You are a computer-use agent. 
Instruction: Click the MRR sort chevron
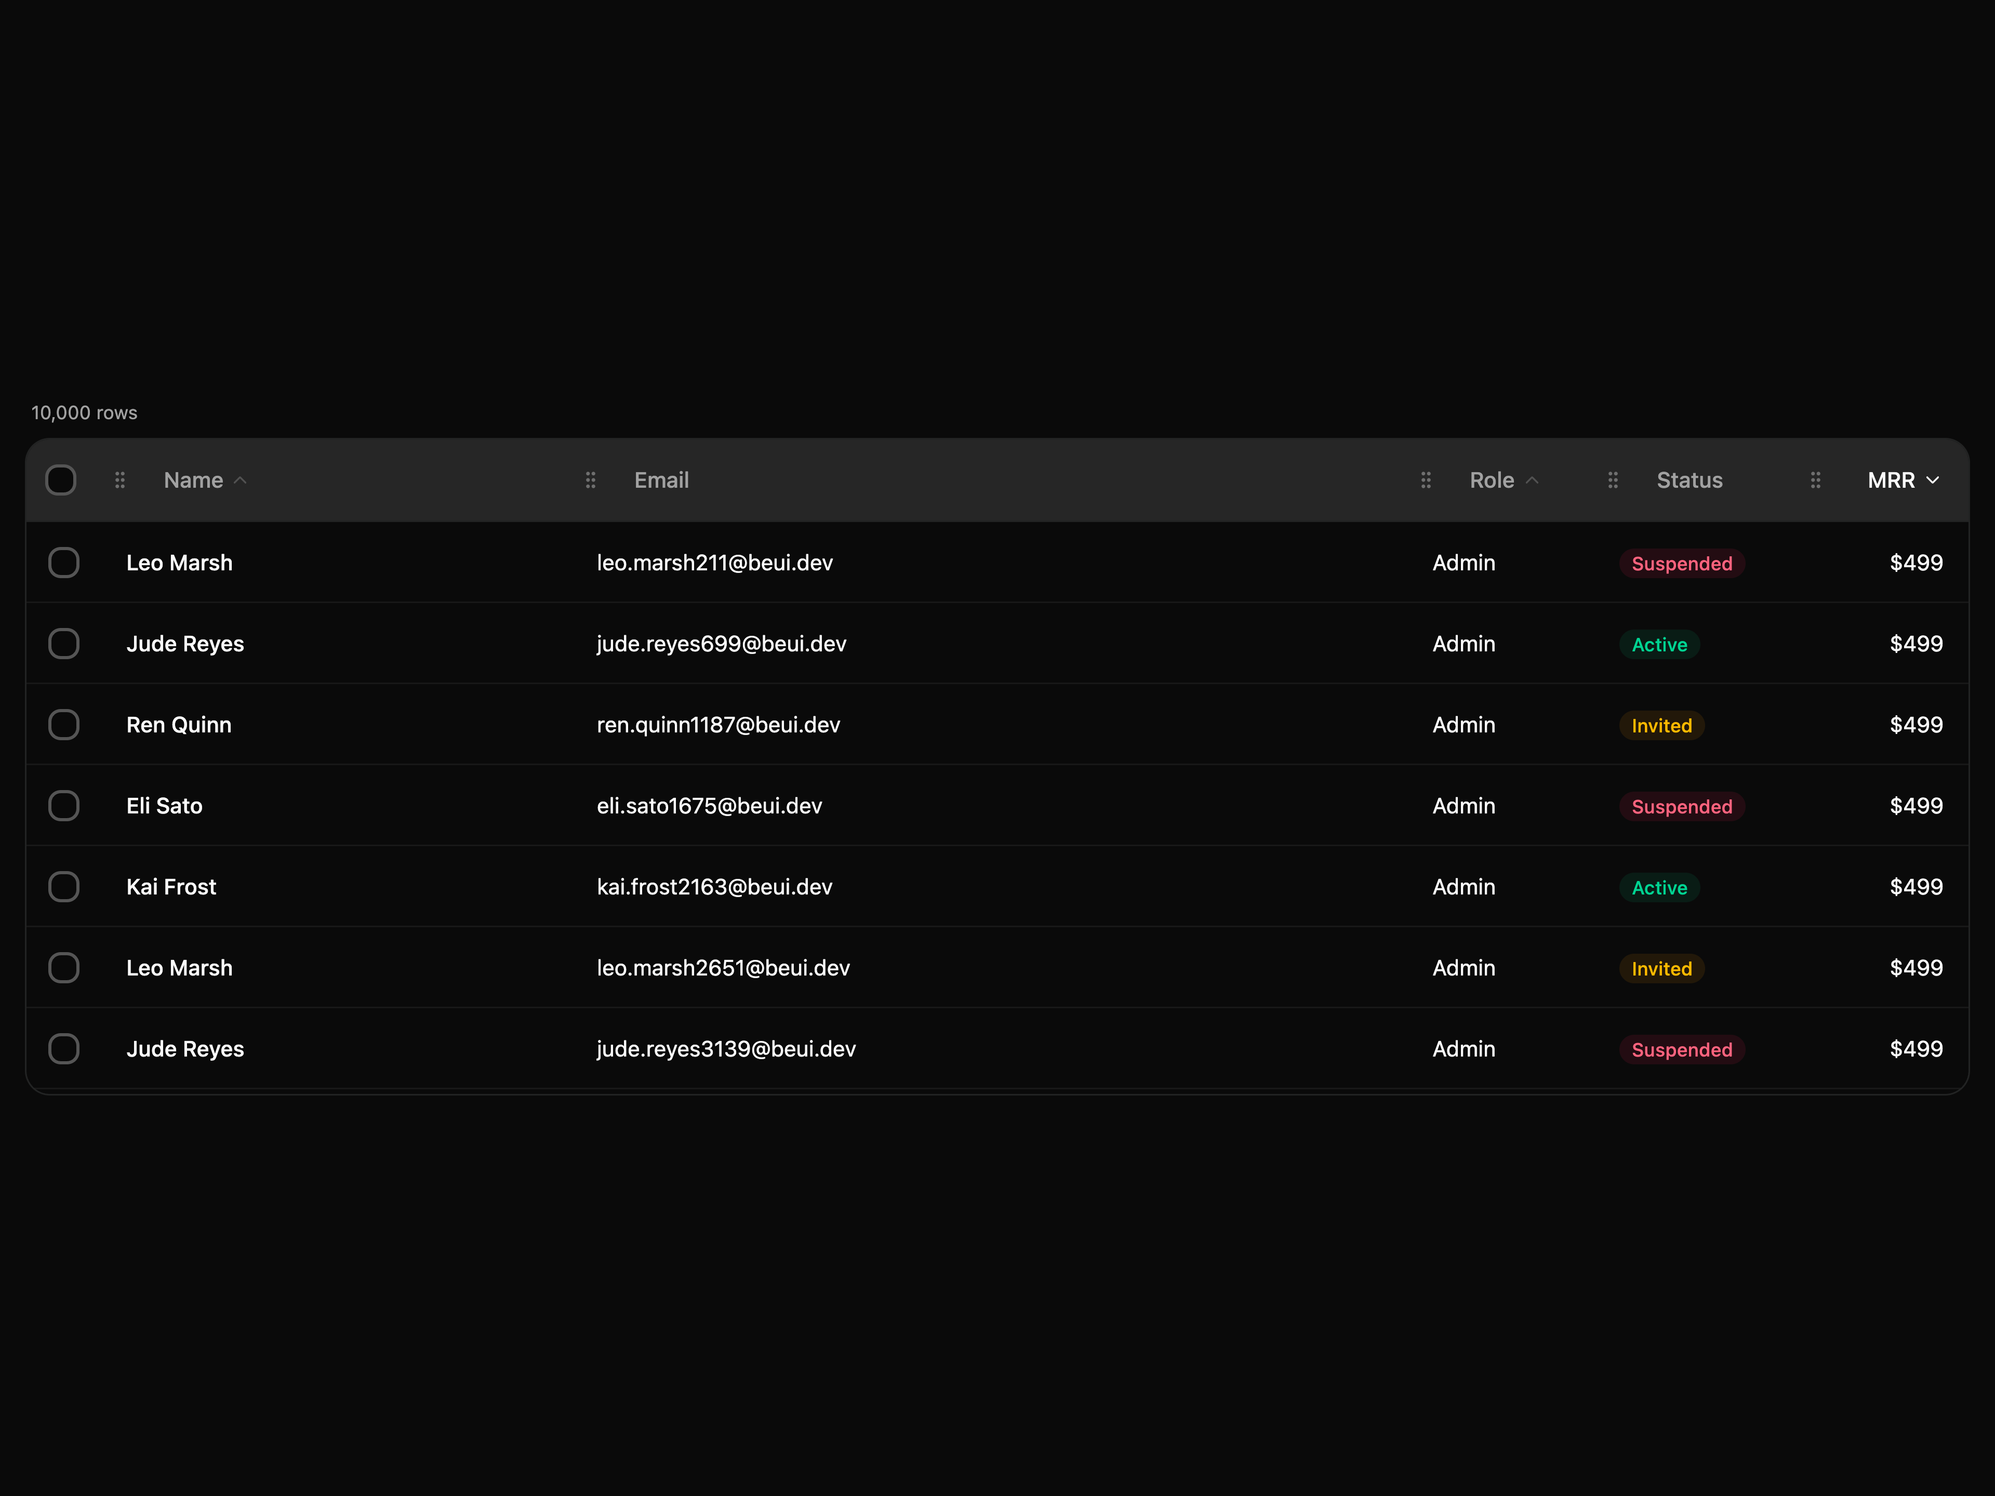tap(1933, 480)
